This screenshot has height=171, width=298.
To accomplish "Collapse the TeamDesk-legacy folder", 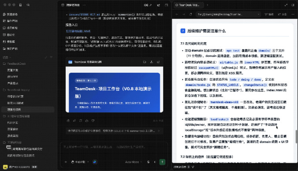I will click(x=16, y=90).
